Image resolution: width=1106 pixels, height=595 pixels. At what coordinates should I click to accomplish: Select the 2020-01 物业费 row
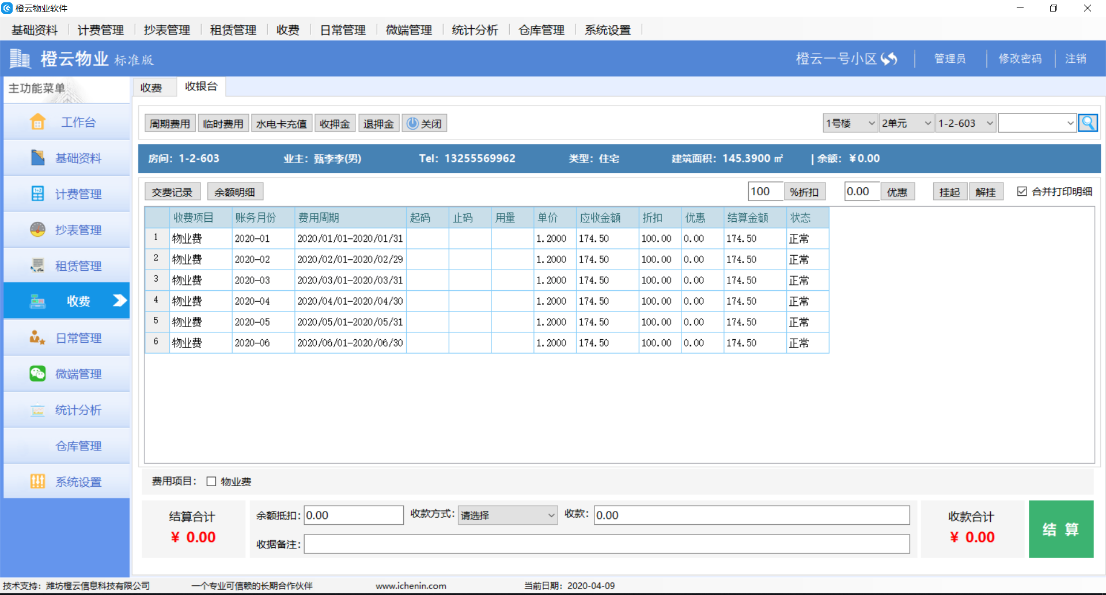[487, 238]
